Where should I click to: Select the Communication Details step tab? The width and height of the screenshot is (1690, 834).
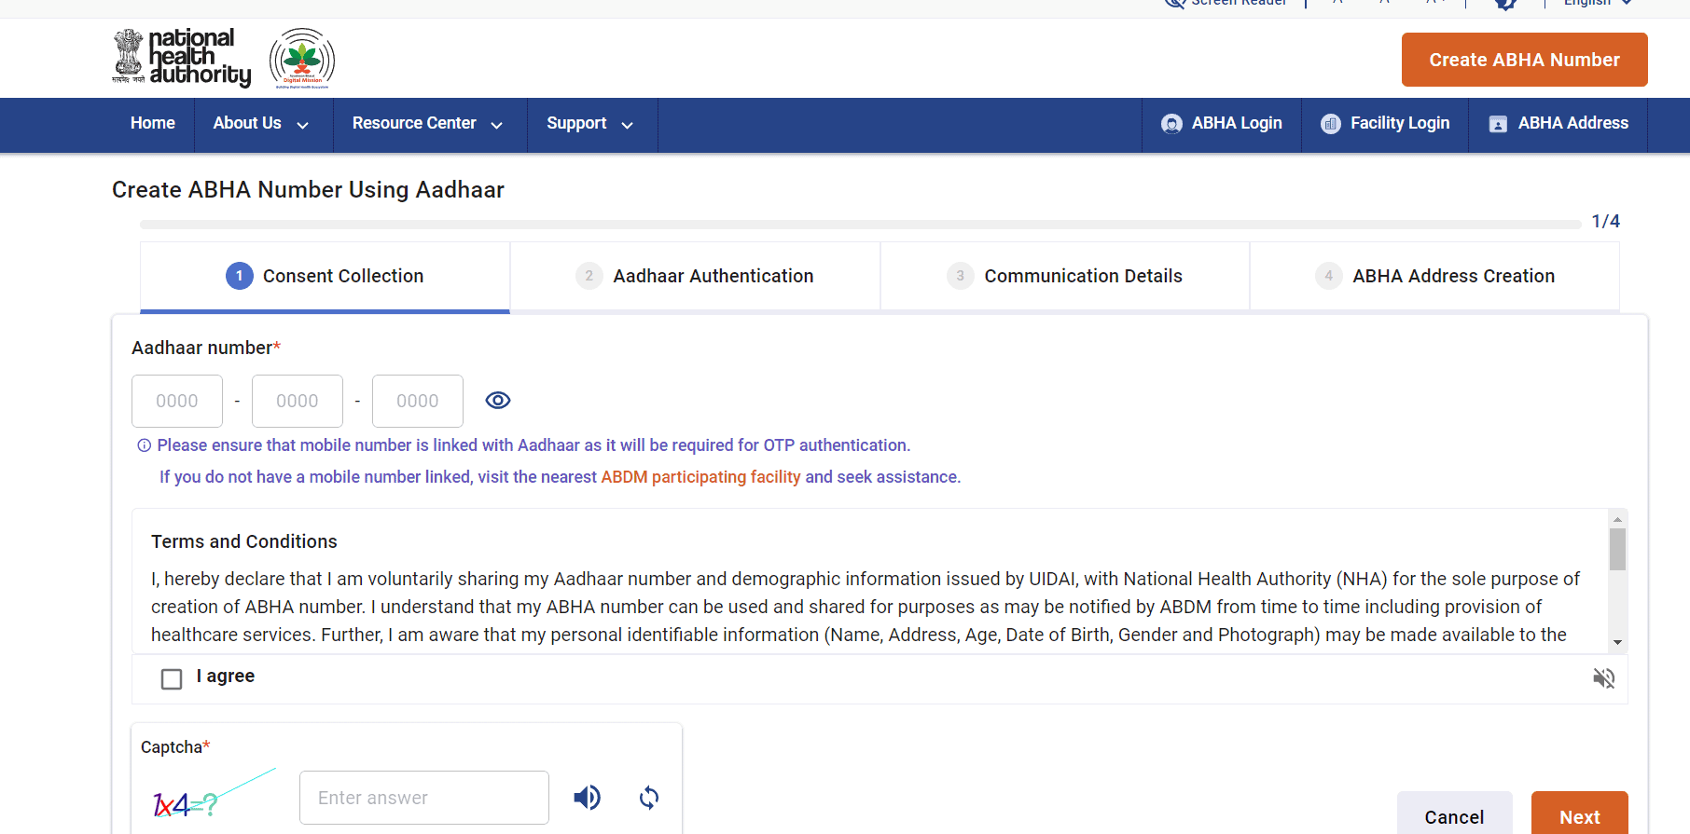[x=1065, y=276]
